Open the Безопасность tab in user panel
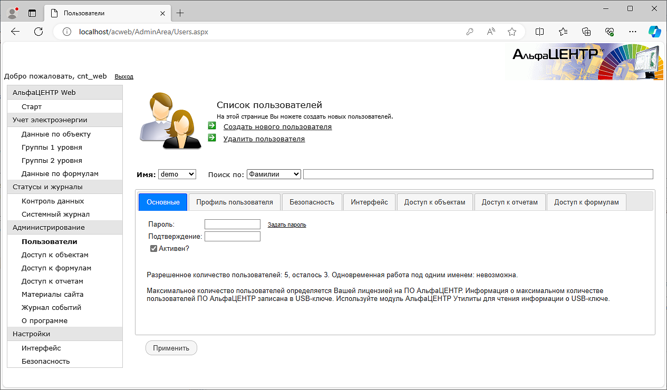The height and width of the screenshot is (390, 667). click(x=312, y=202)
